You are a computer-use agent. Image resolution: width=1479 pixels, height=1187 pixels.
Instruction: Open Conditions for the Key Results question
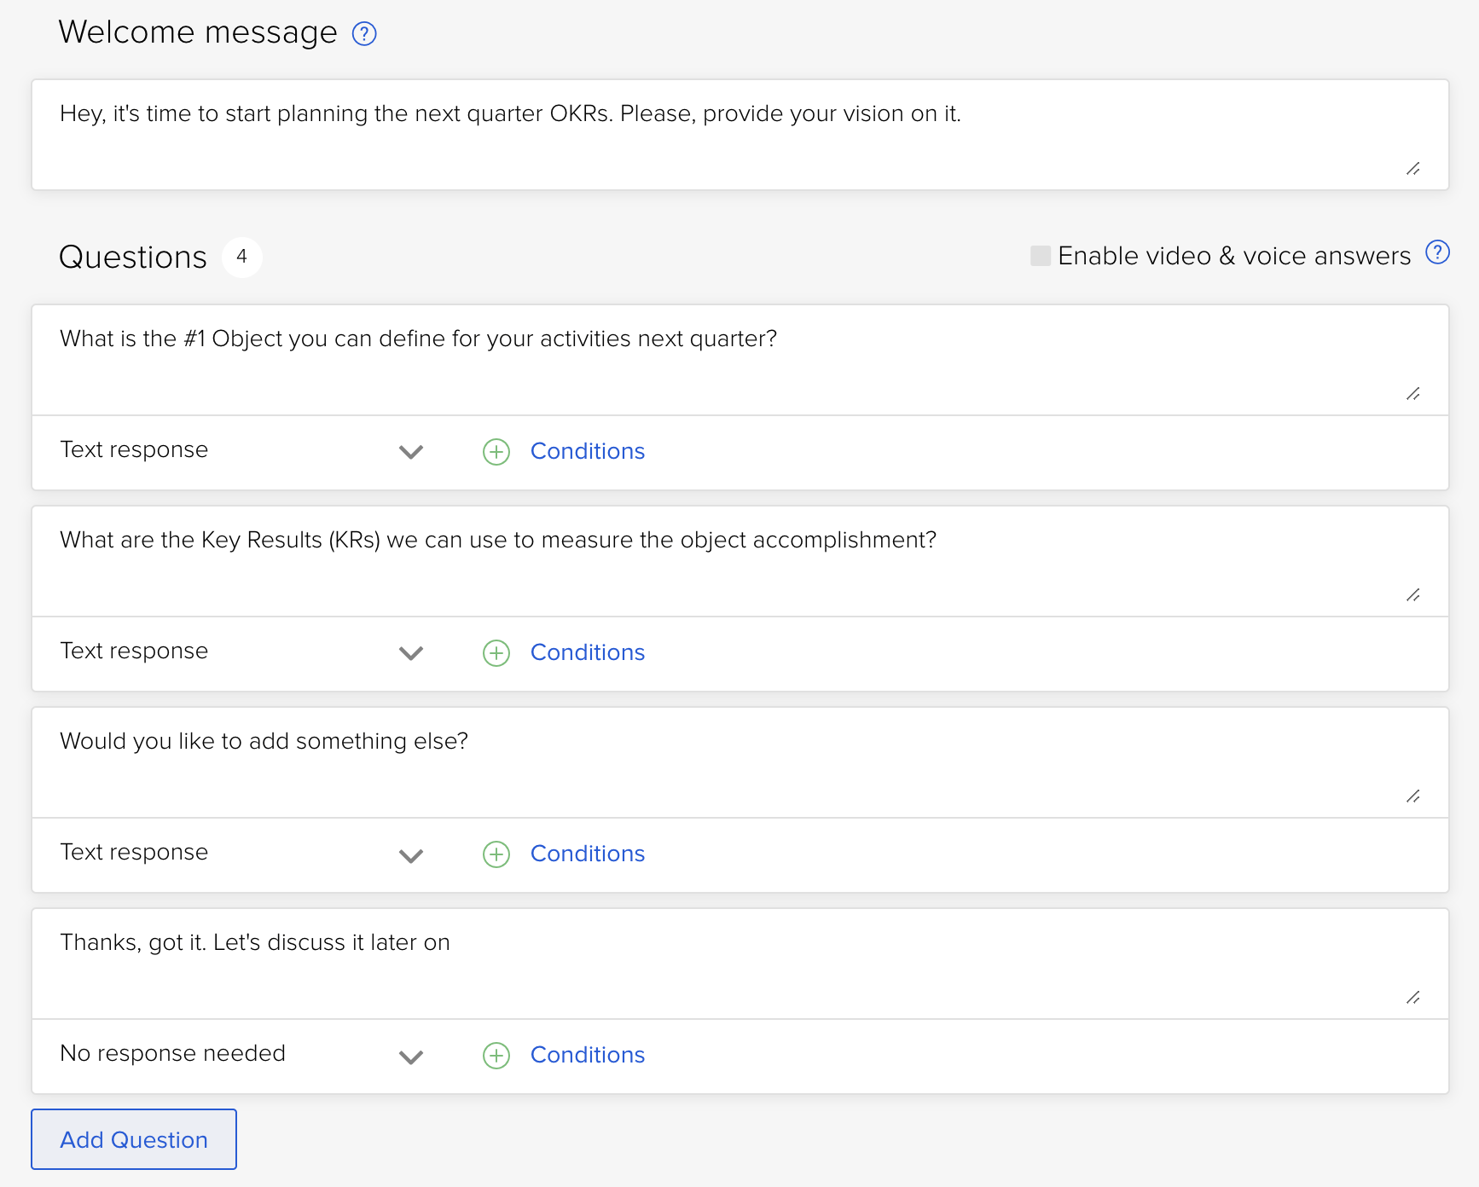[x=588, y=652]
